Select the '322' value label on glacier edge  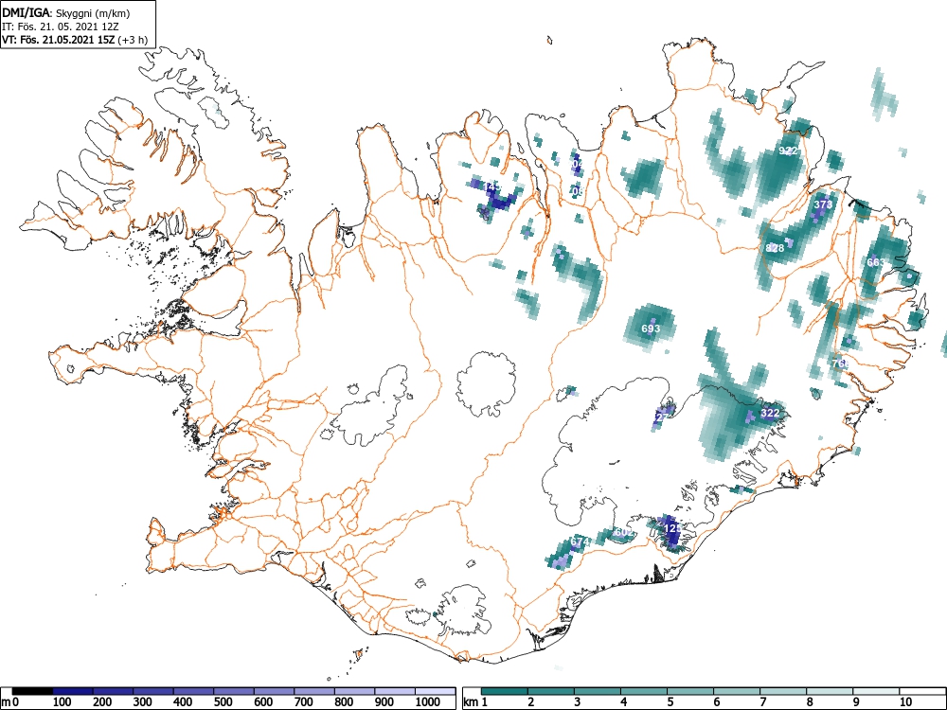coord(769,413)
